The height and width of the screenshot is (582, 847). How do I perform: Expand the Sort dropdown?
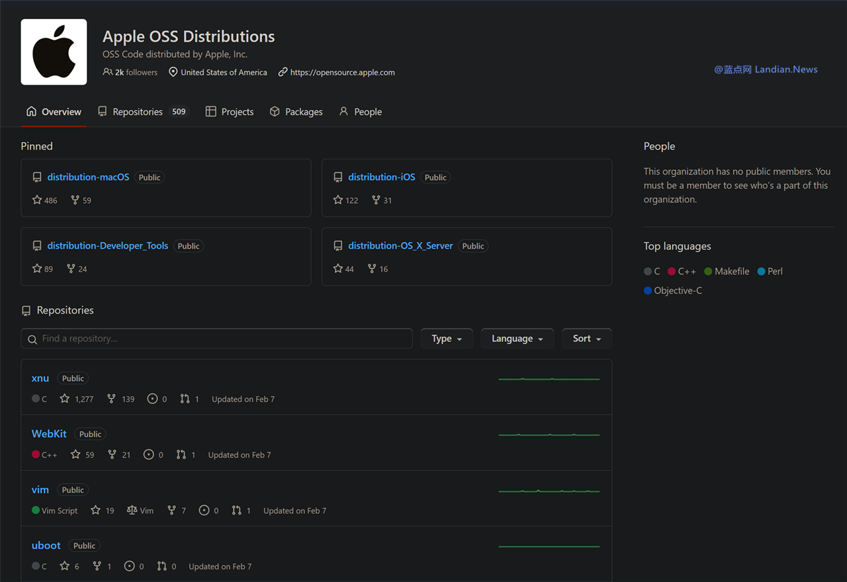pyautogui.click(x=587, y=339)
